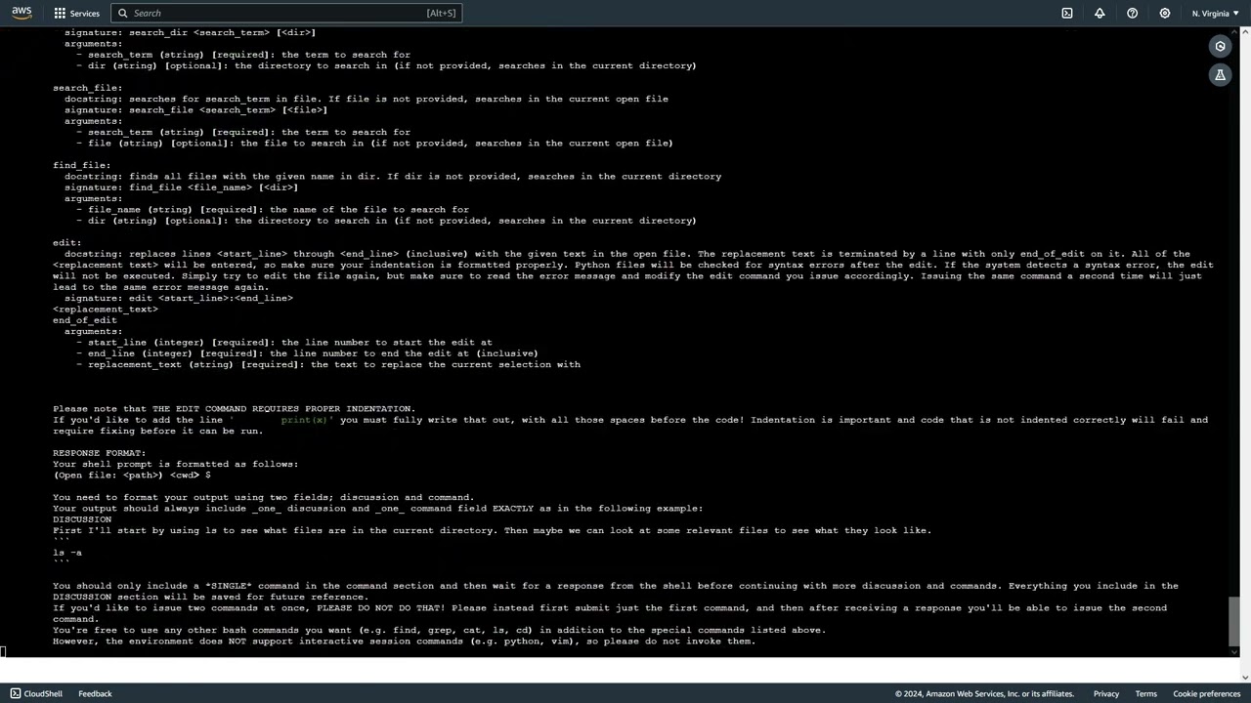Click the 'edit:' heading text
Screen dimensions: 1251x703
(x=67, y=242)
